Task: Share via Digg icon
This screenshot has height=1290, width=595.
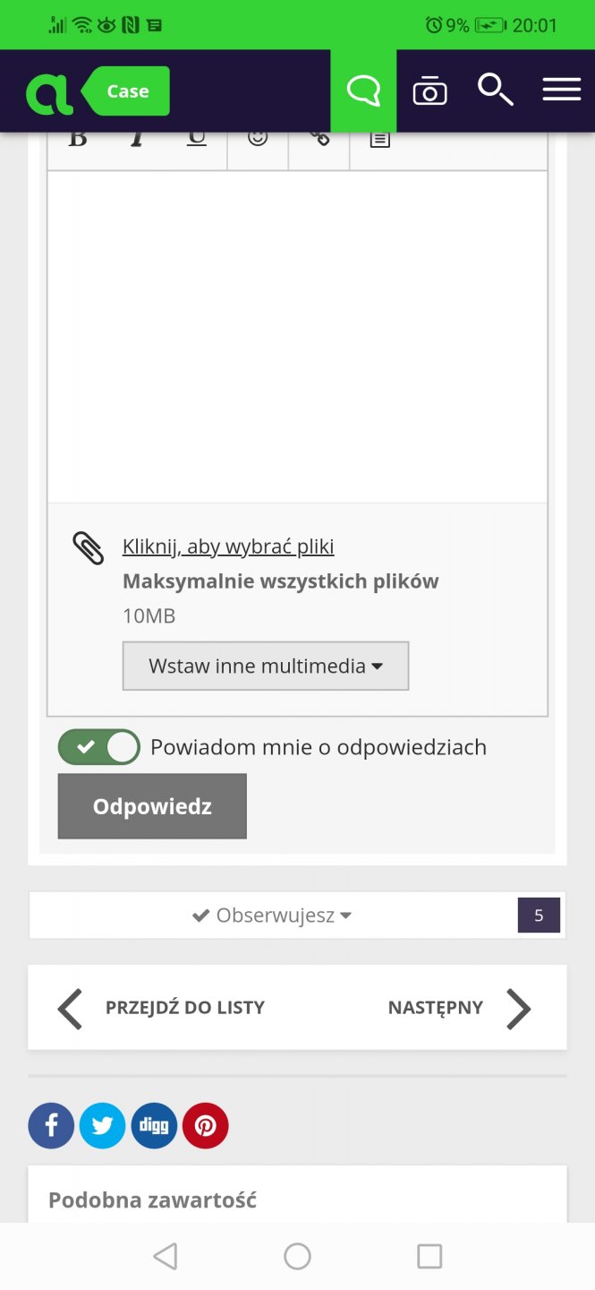Action: pyautogui.click(x=154, y=1125)
